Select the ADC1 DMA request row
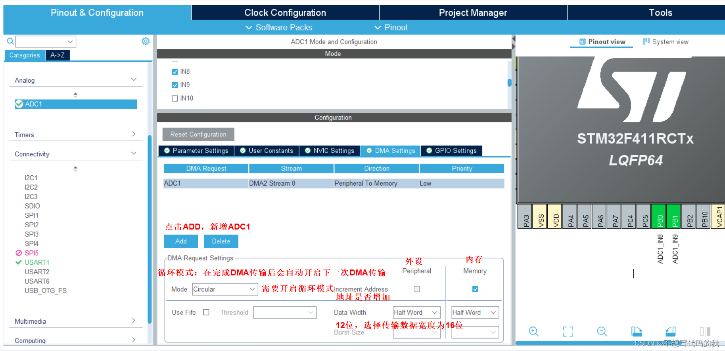 pos(334,183)
